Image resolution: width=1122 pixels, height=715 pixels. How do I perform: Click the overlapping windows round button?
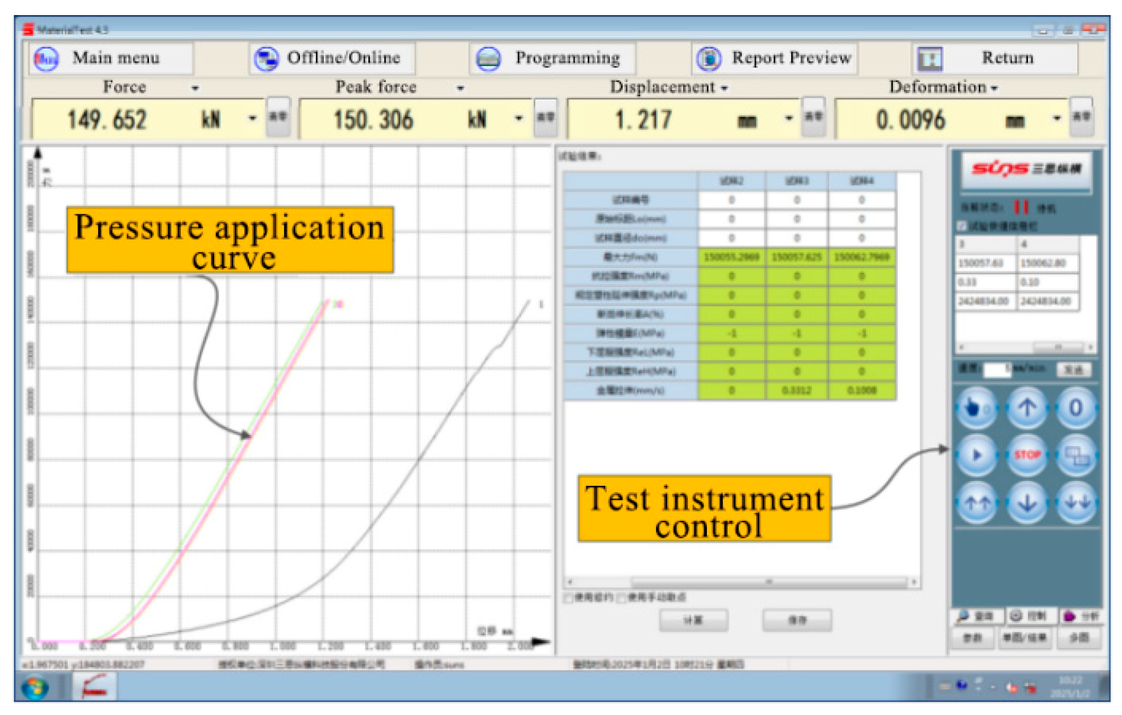[1076, 455]
